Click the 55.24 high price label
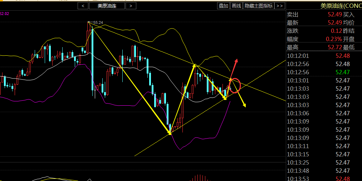Viewport: 362px width, 181px height. [98, 22]
